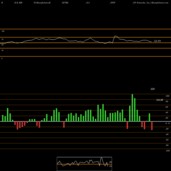The height and width of the screenshot is (171, 171).
Task: Click the tallest green MR histogram bar
Action: pos(132,108)
